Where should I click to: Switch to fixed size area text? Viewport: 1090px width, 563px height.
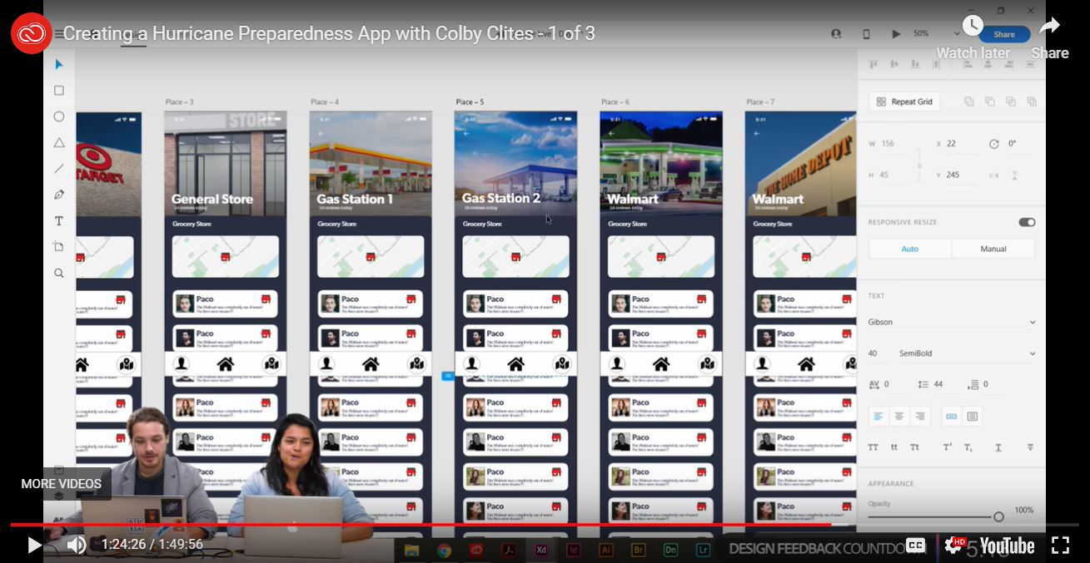(972, 416)
